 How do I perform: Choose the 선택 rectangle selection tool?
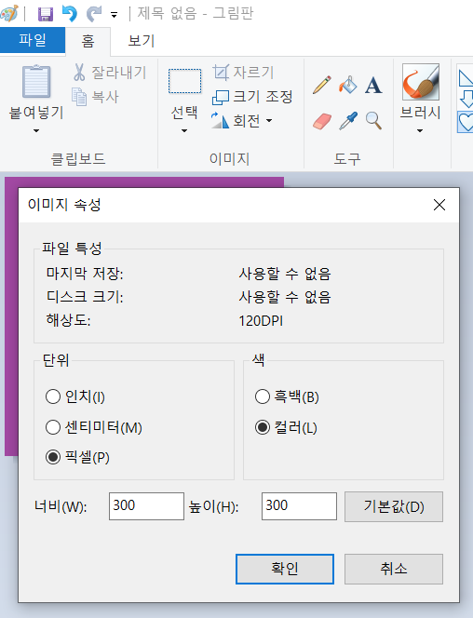(x=184, y=81)
